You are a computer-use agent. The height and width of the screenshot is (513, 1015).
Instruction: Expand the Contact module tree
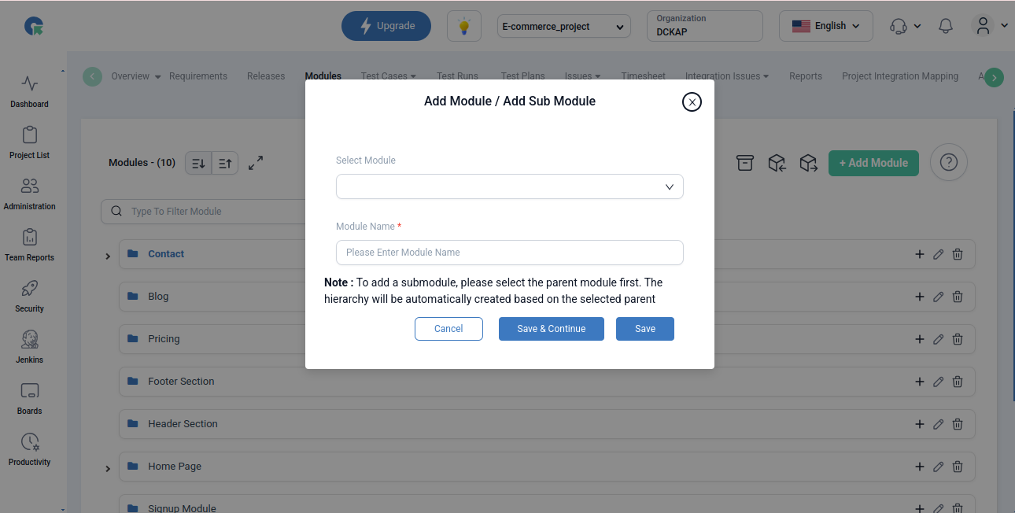click(108, 256)
